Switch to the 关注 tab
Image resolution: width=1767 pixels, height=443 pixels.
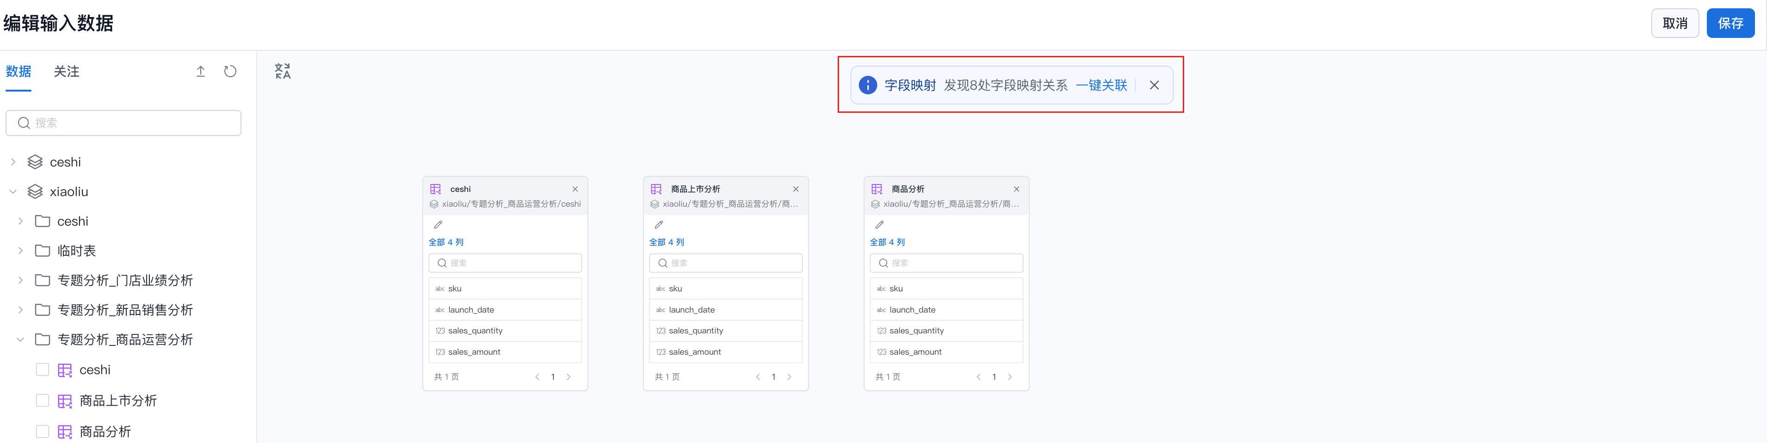(x=67, y=71)
